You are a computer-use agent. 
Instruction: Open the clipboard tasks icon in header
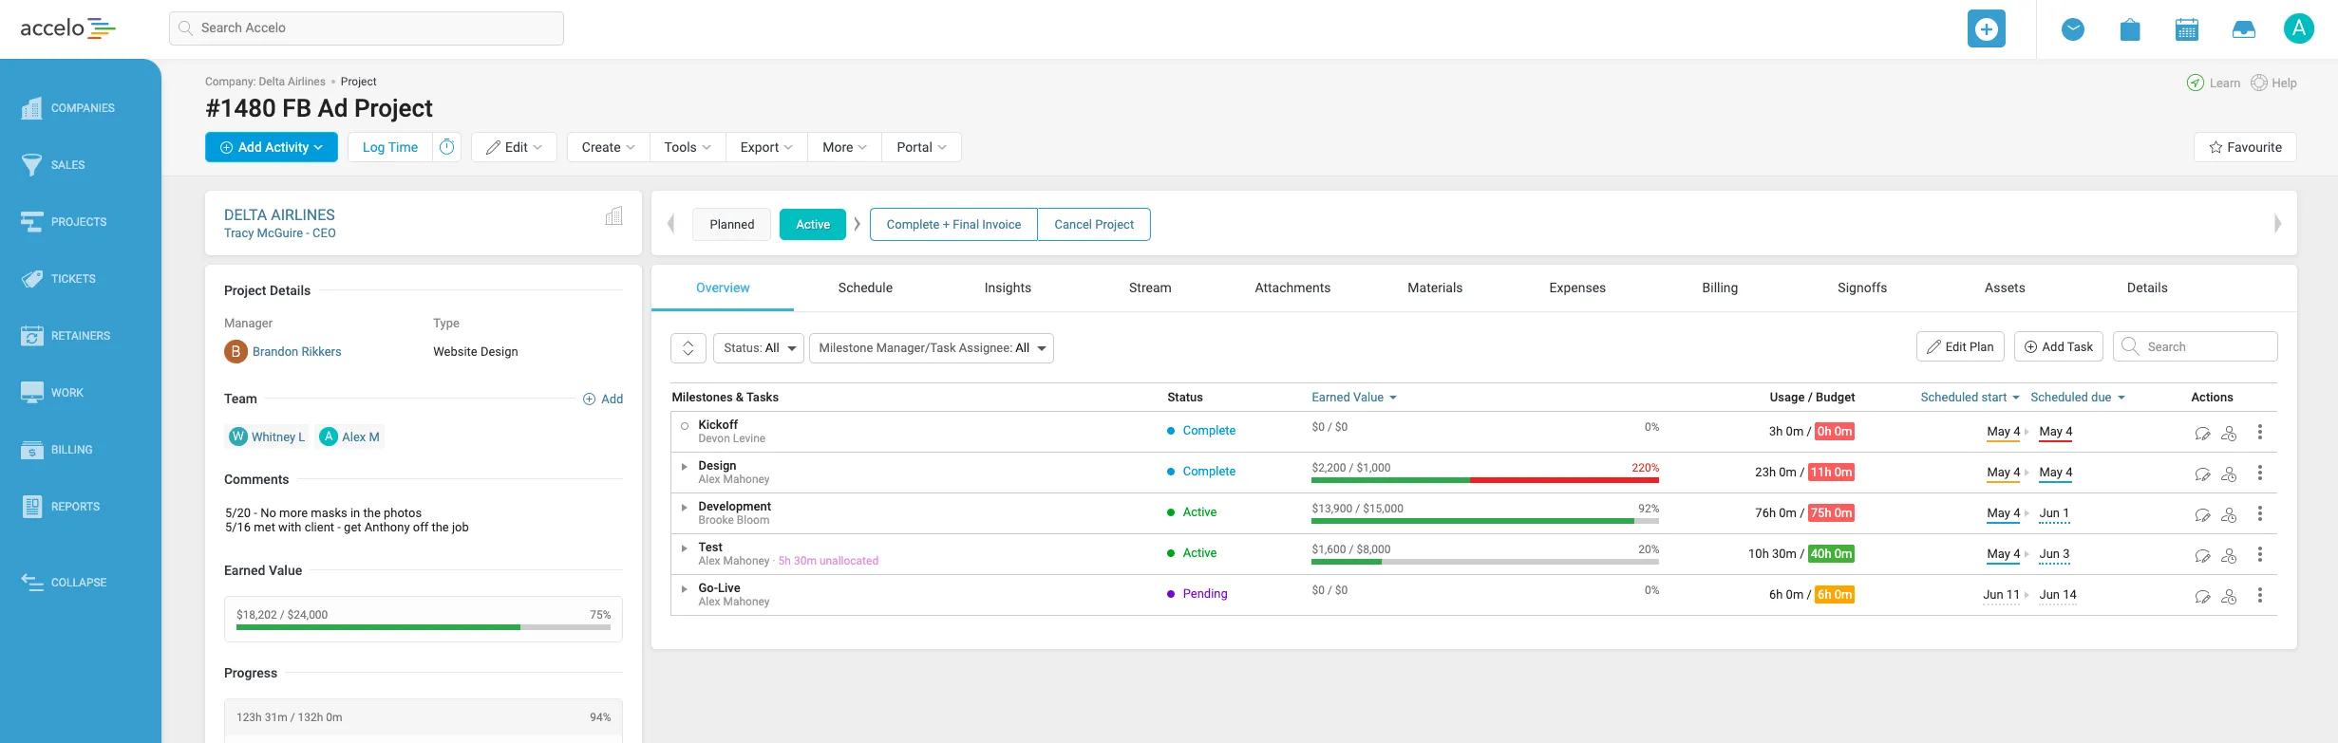tap(2130, 29)
